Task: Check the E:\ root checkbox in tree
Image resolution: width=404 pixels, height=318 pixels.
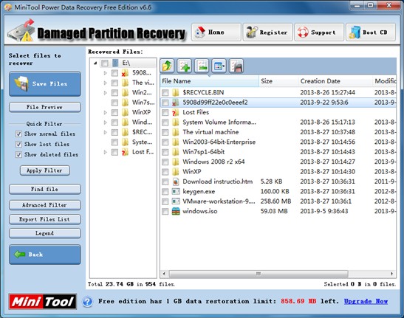Action: (x=105, y=63)
